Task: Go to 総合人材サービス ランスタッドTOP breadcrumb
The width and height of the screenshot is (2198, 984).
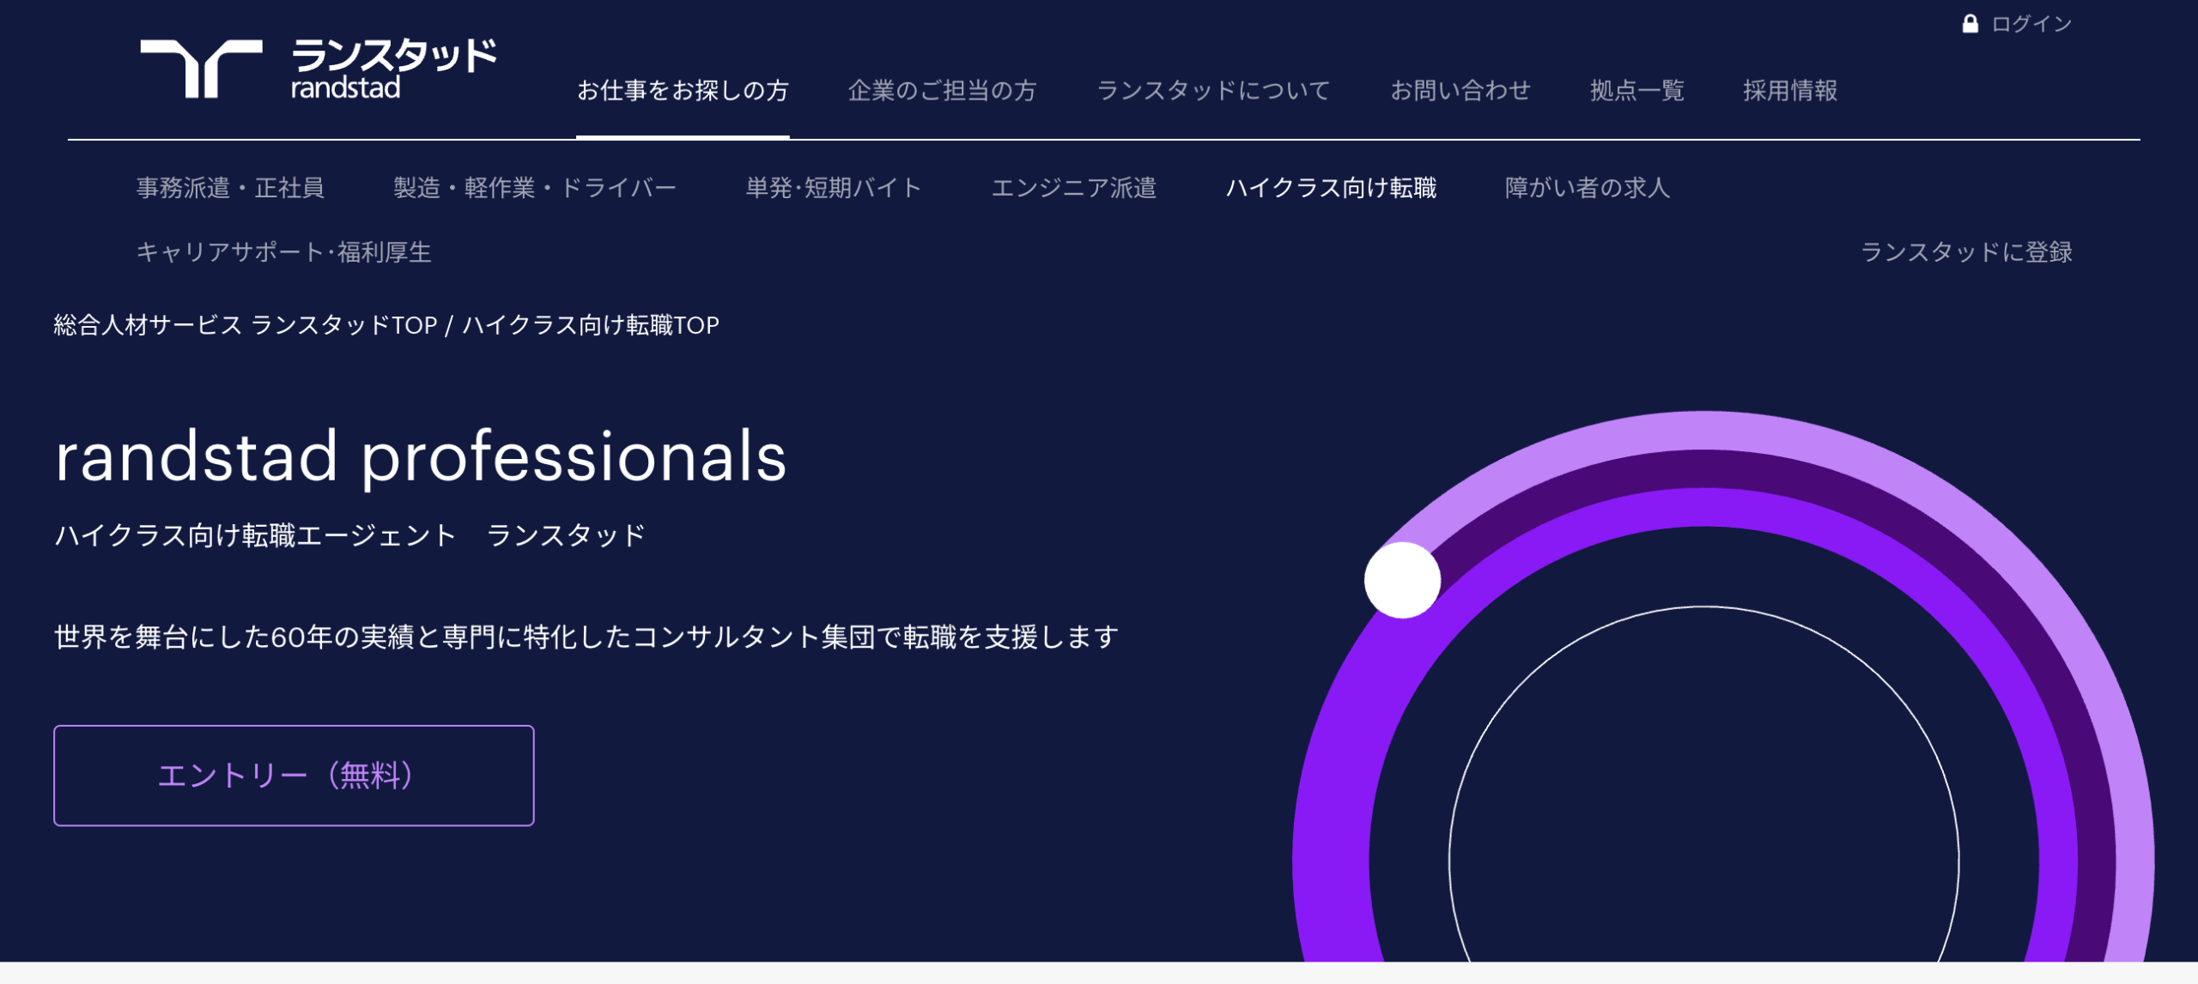Action: point(246,325)
